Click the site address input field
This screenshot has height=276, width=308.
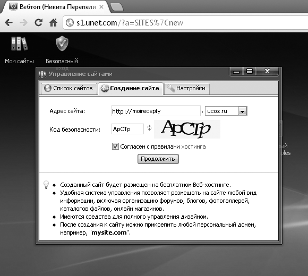[156, 111]
